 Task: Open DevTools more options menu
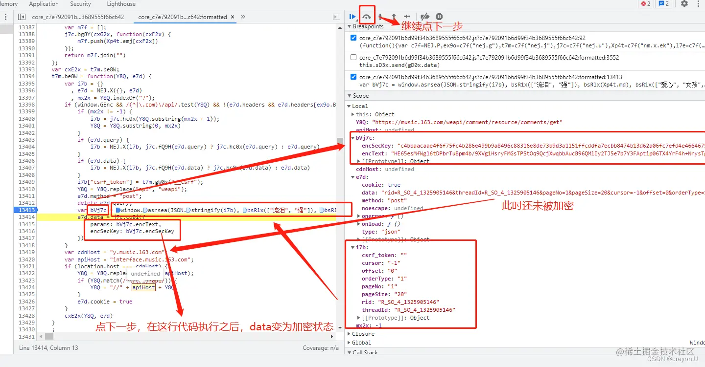(x=699, y=4)
